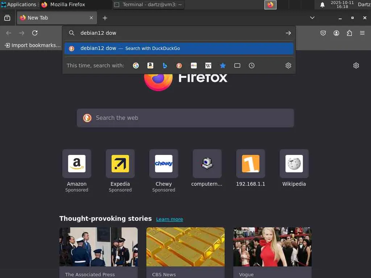Search this time with Wikipedia icon
This screenshot has width=371, height=278.
208,66
